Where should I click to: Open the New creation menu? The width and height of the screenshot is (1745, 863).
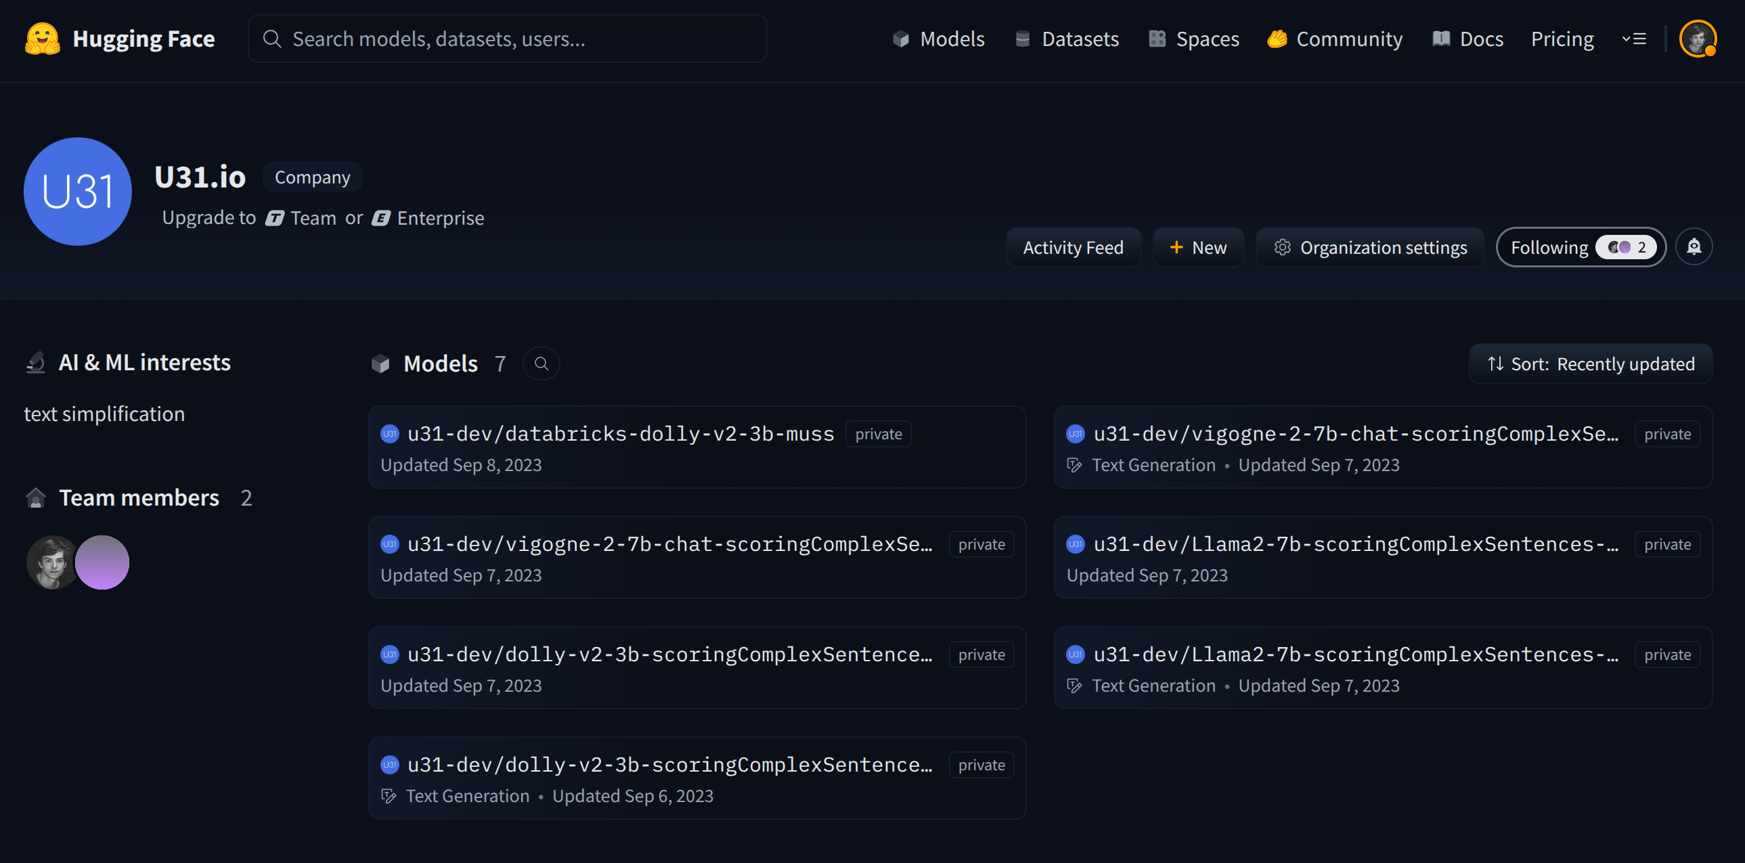[x=1197, y=247]
